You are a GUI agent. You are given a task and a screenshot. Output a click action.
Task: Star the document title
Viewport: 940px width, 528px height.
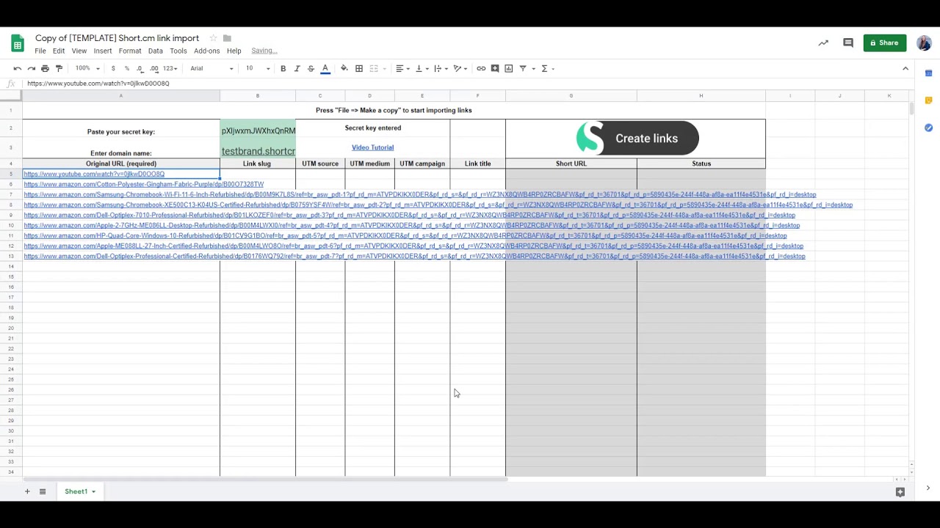(x=213, y=38)
